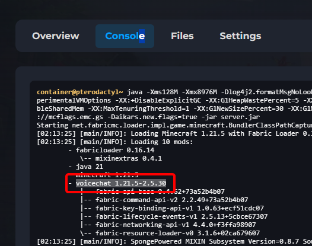Click the '-Daikars.new.flags=true -jar server.jar' line

148,117
